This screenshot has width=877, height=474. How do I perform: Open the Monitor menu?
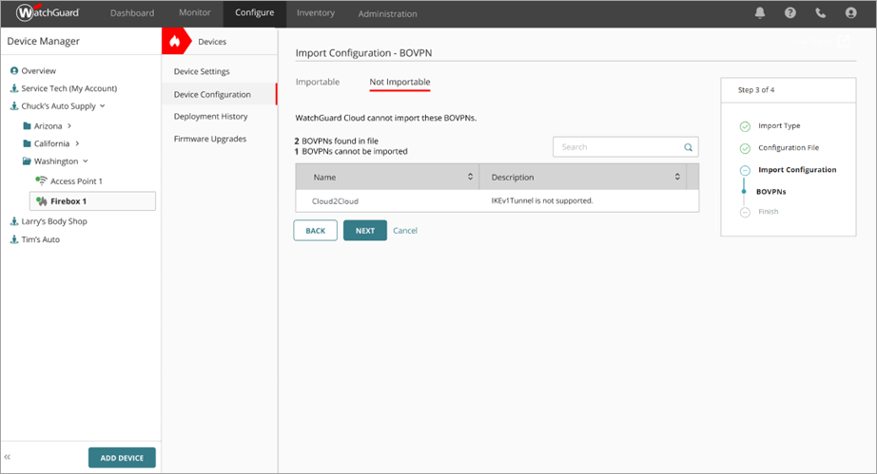point(195,12)
